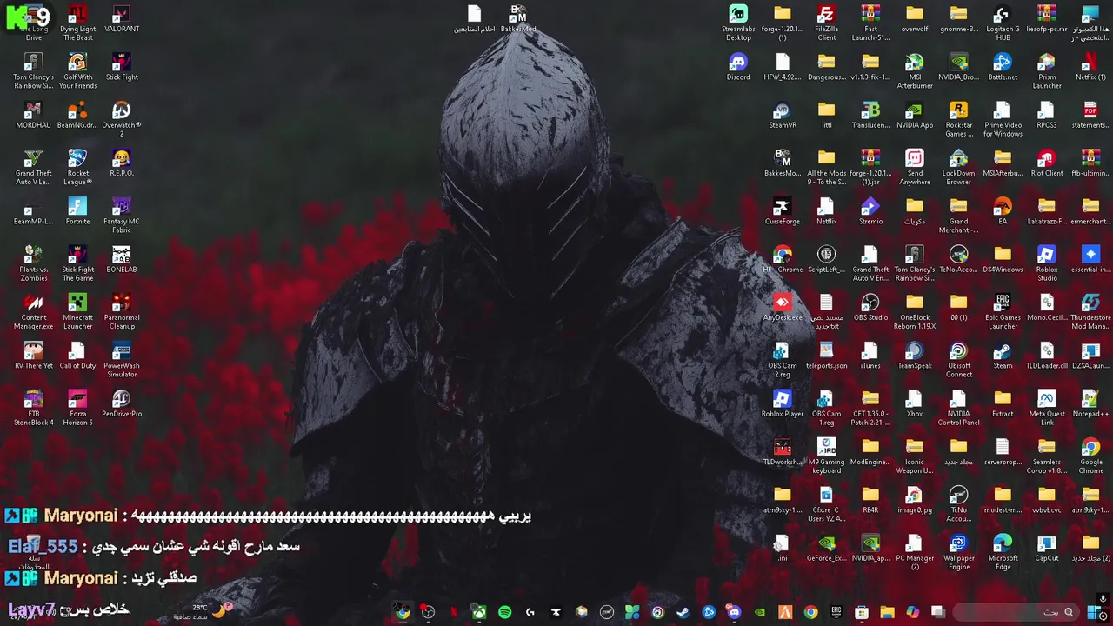This screenshot has height=626, width=1113.
Task: Open the Minecraft Launcher shortcut
Action: click(x=77, y=312)
